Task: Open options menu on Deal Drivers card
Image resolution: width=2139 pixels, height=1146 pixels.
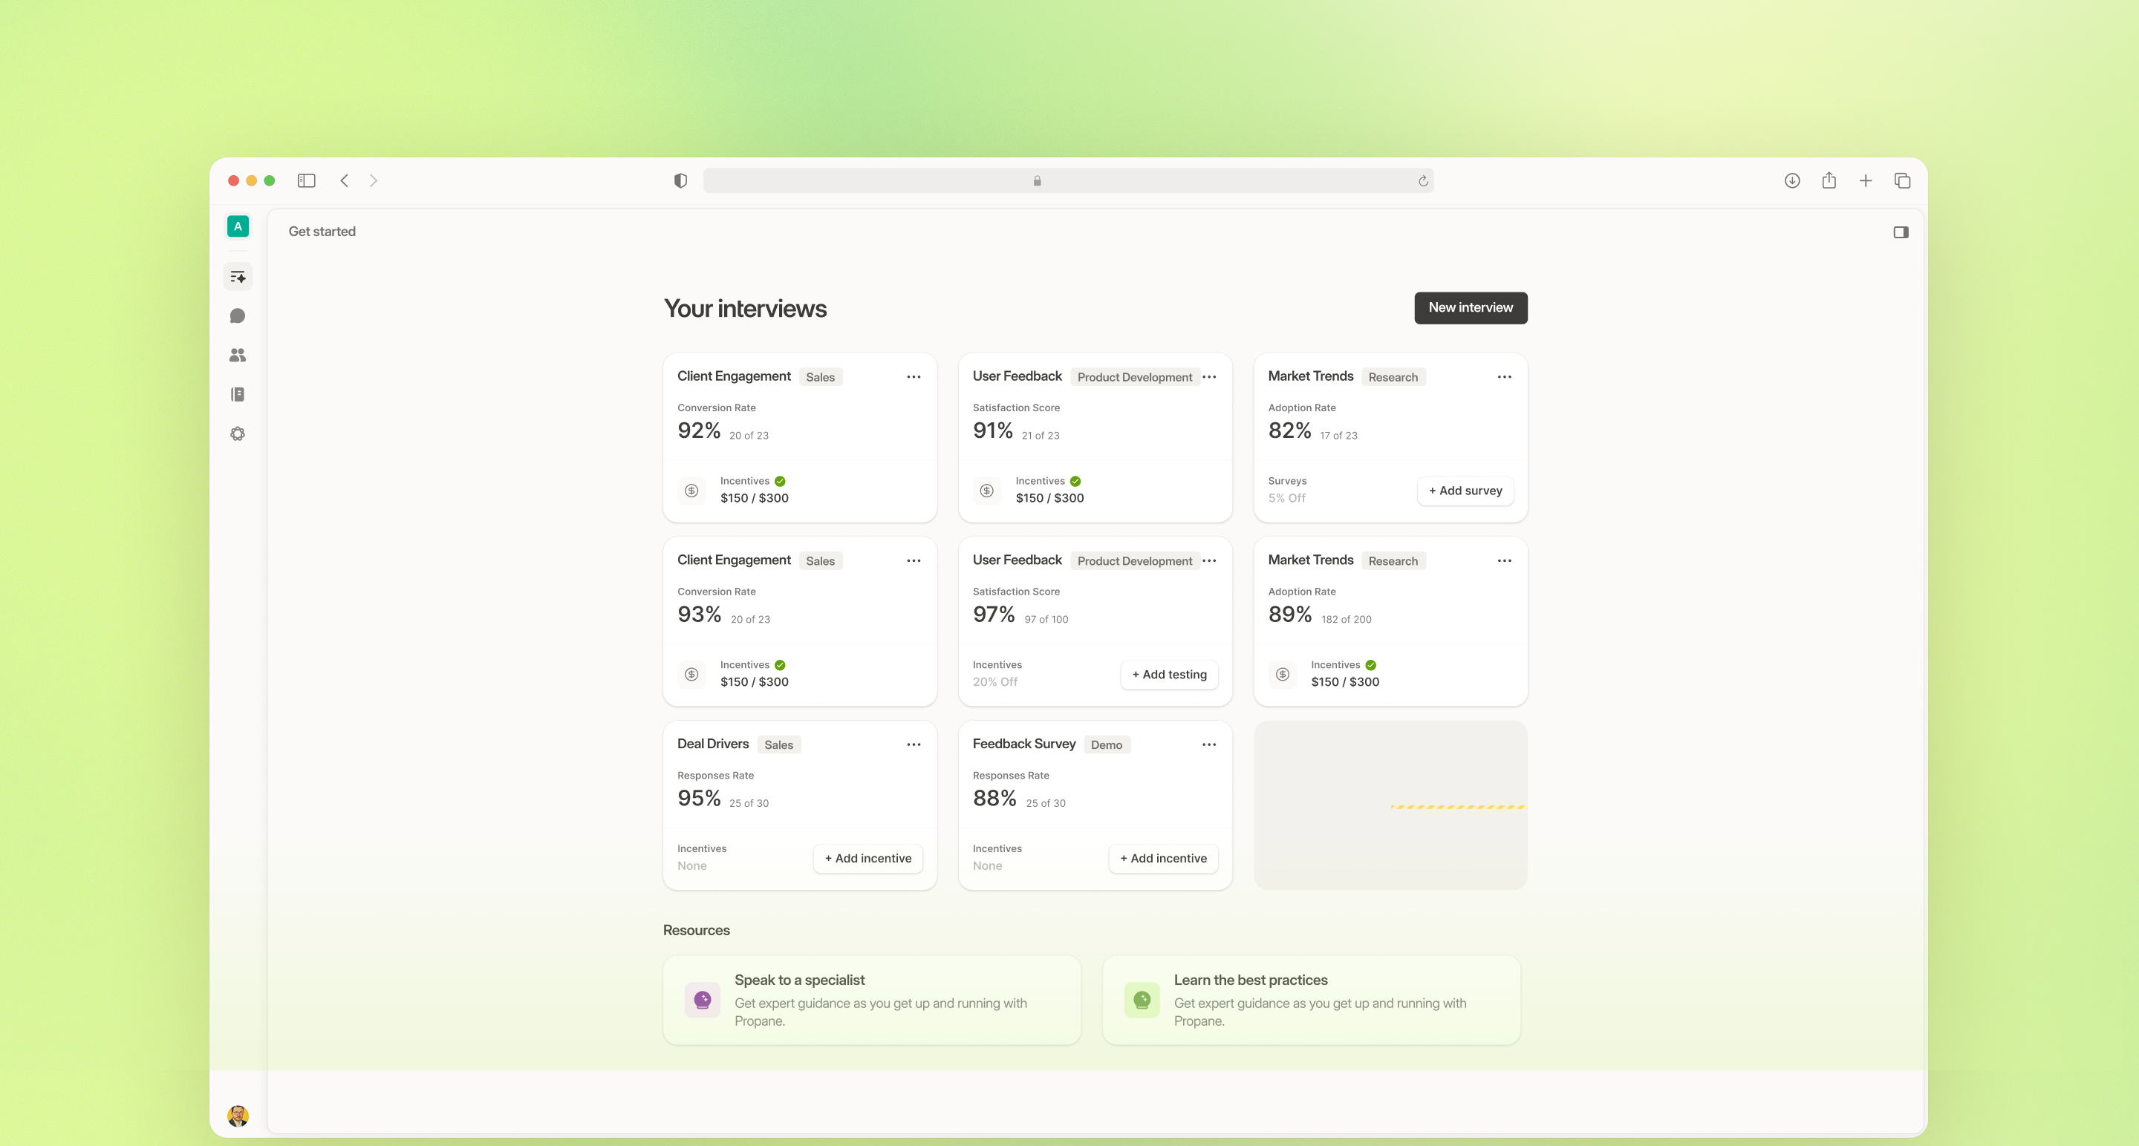Action: pyautogui.click(x=914, y=745)
